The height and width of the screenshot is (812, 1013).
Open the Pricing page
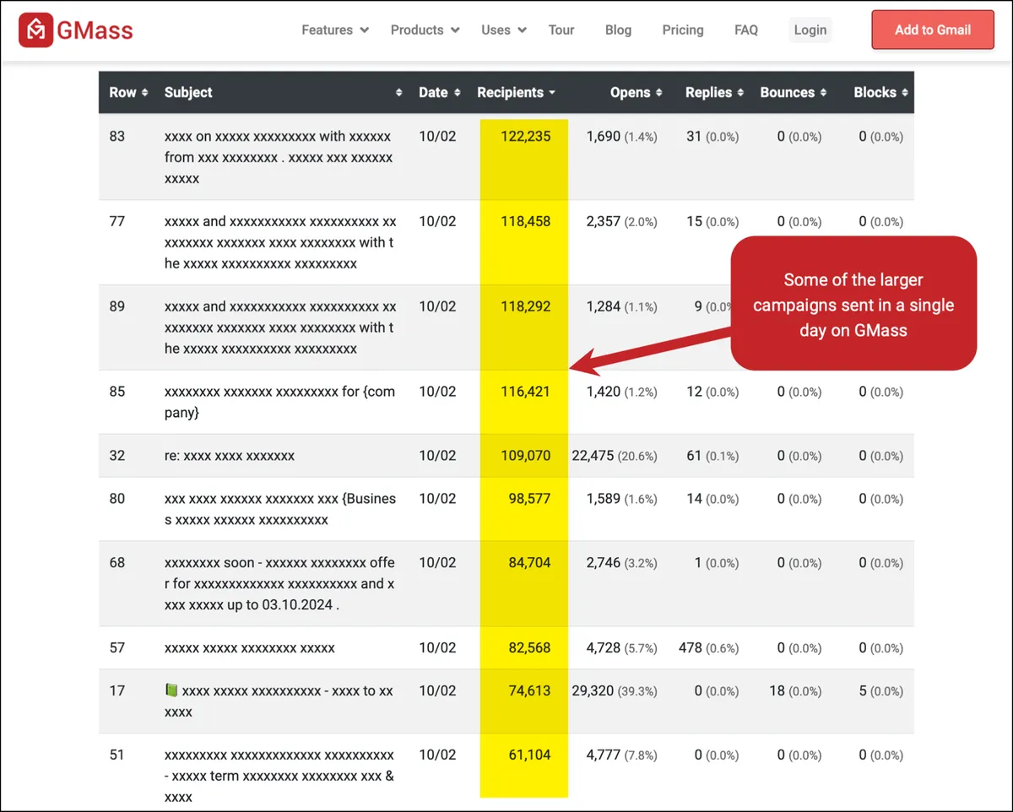point(683,30)
